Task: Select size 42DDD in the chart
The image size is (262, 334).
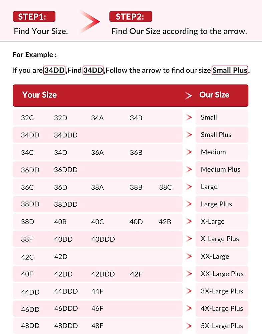Action: [x=103, y=274]
